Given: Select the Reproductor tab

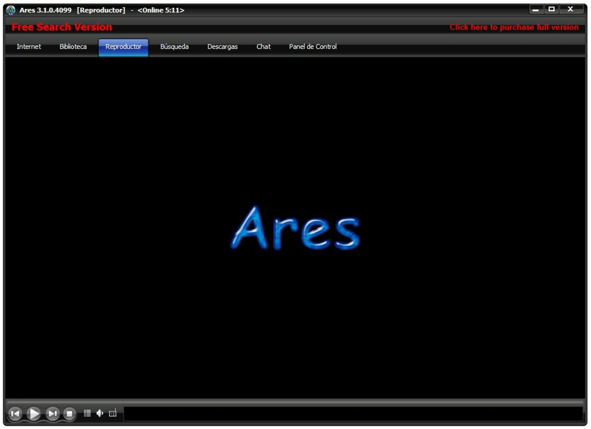Looking at the screenshot, I should [x=123, y=47].
